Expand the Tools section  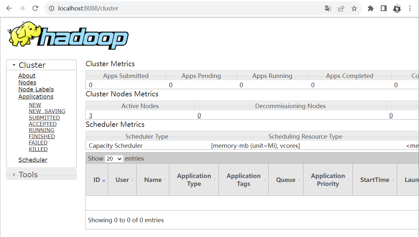pyautogui.click(x=41, y=174)
